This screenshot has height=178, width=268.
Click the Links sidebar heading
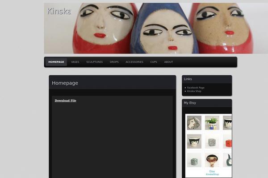tap(188, 79)
